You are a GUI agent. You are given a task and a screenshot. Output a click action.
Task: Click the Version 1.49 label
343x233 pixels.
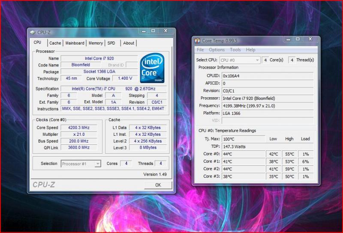(155, 174)
